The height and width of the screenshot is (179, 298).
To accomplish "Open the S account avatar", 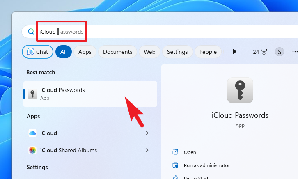I will pyautogui.click(x=280, y=52).
